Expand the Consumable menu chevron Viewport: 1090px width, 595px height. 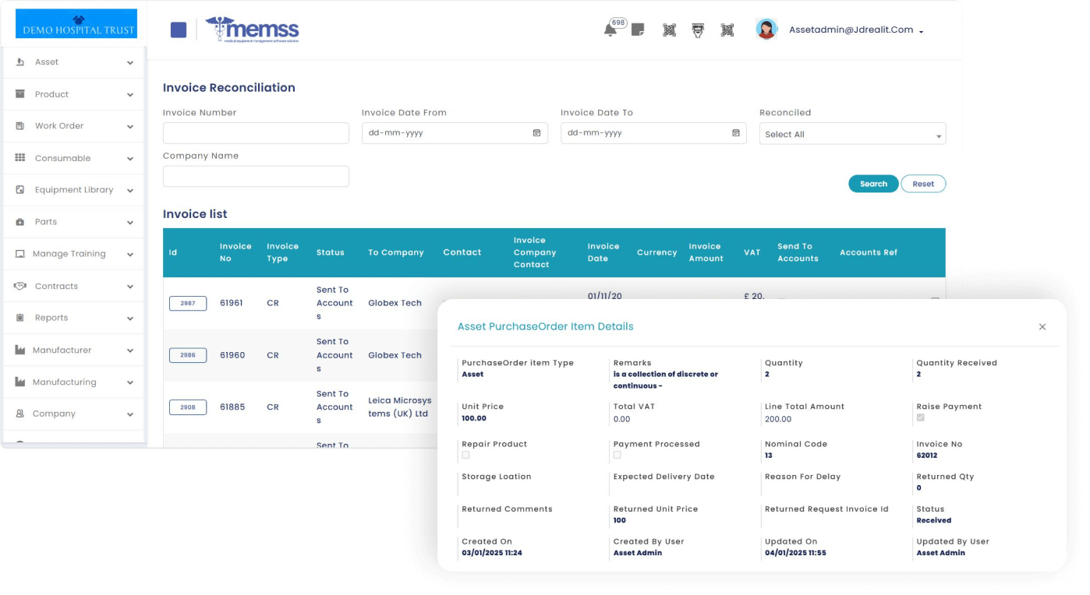tap(130, 159)
